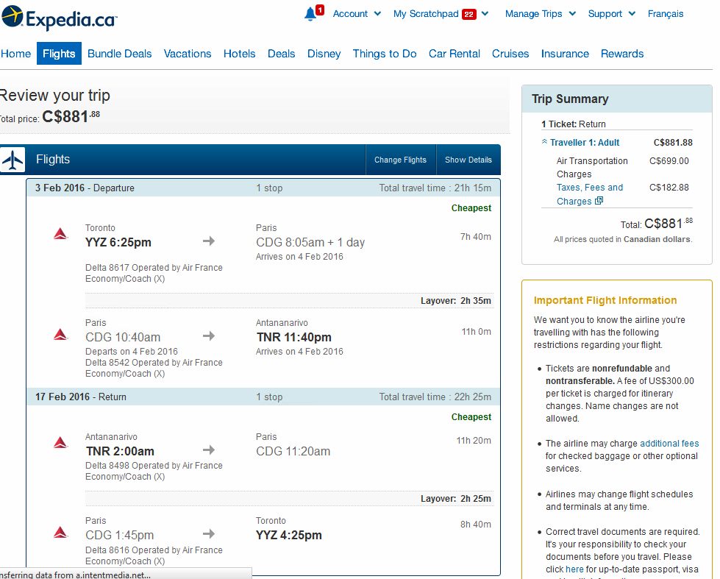Click the red 22 Scratchpad badge
The width and height of the screenshot is (720, 579).
[x=468, y=14]
